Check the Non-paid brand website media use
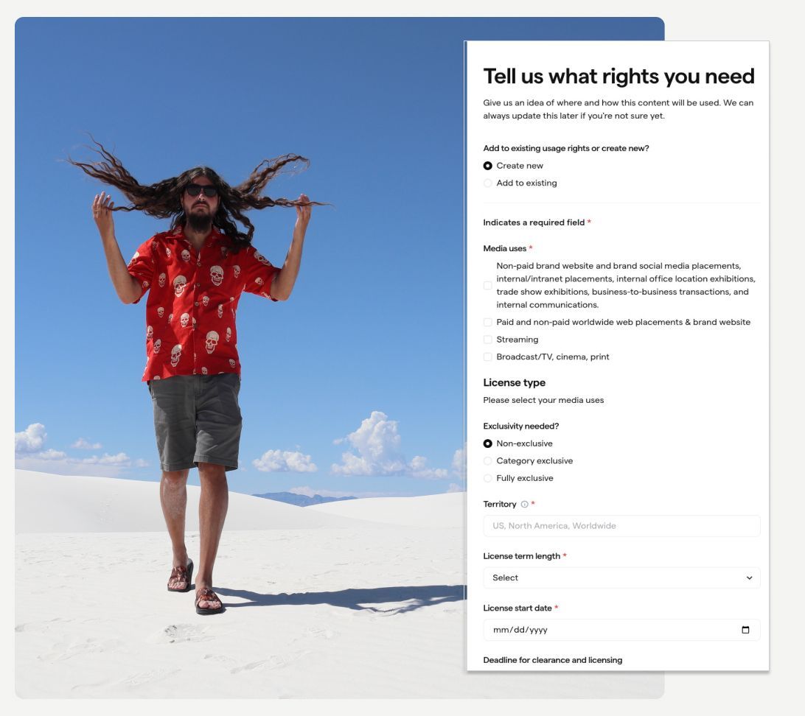Viewport: 805px width, 716px height. click(x=488, y=286)
